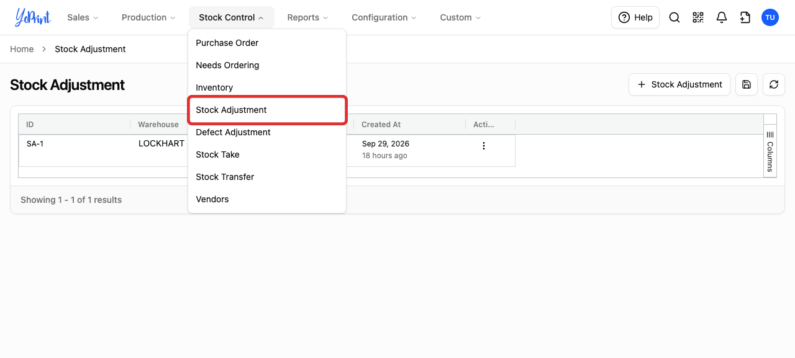The width and height of the screenshot is (795, 358).
Task: Sort by the Created At column header
Action: click(x=409, y=125)
